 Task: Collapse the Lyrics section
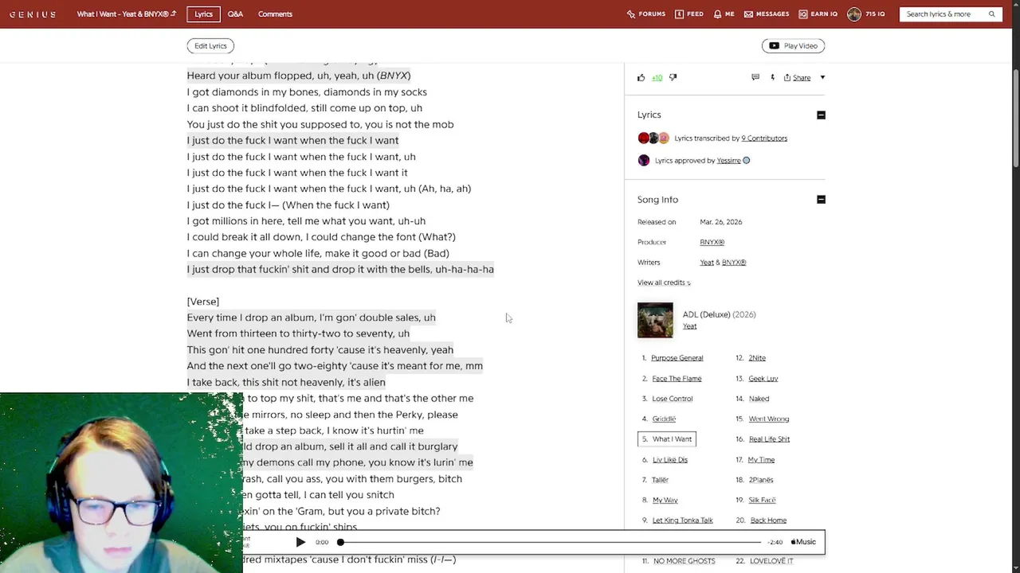tap(821, 115)
